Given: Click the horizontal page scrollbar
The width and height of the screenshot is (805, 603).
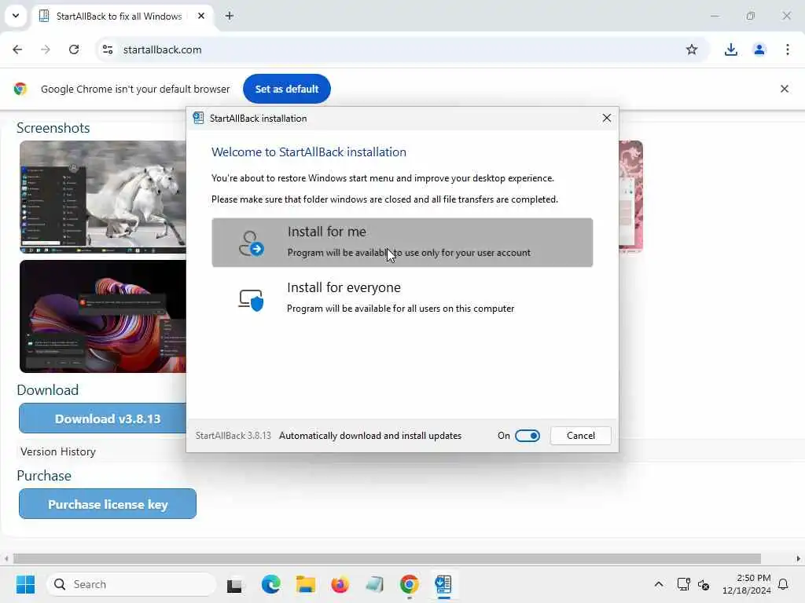Looking at the screenshot, I should pos(387,558).
